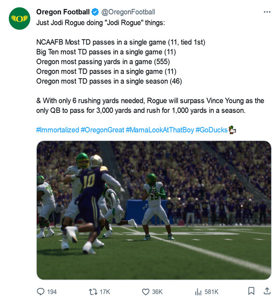This screenshot has height=304, width=280.
Task: Open the #MamaLookAtThatBoy hashtag
Action: point(160,130)
